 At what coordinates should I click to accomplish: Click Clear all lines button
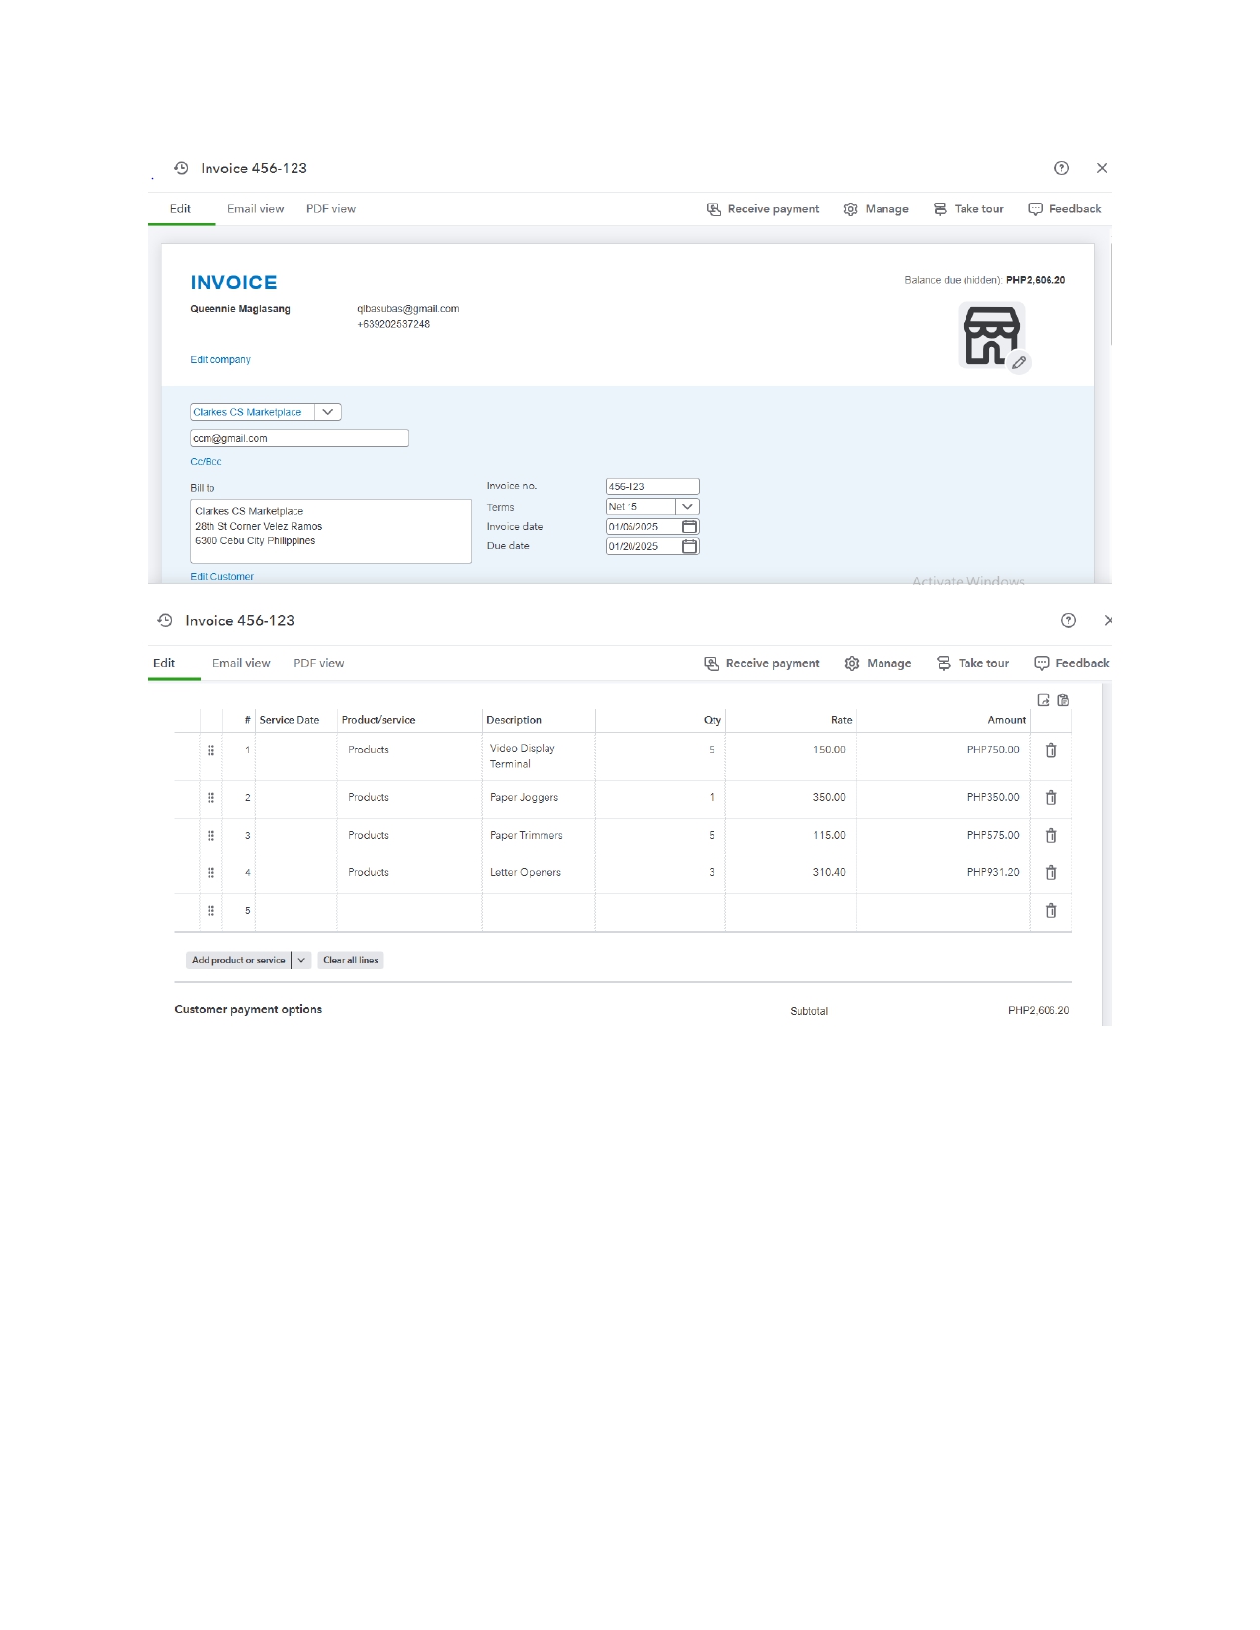pyautogui.click(x=351, y=960)
